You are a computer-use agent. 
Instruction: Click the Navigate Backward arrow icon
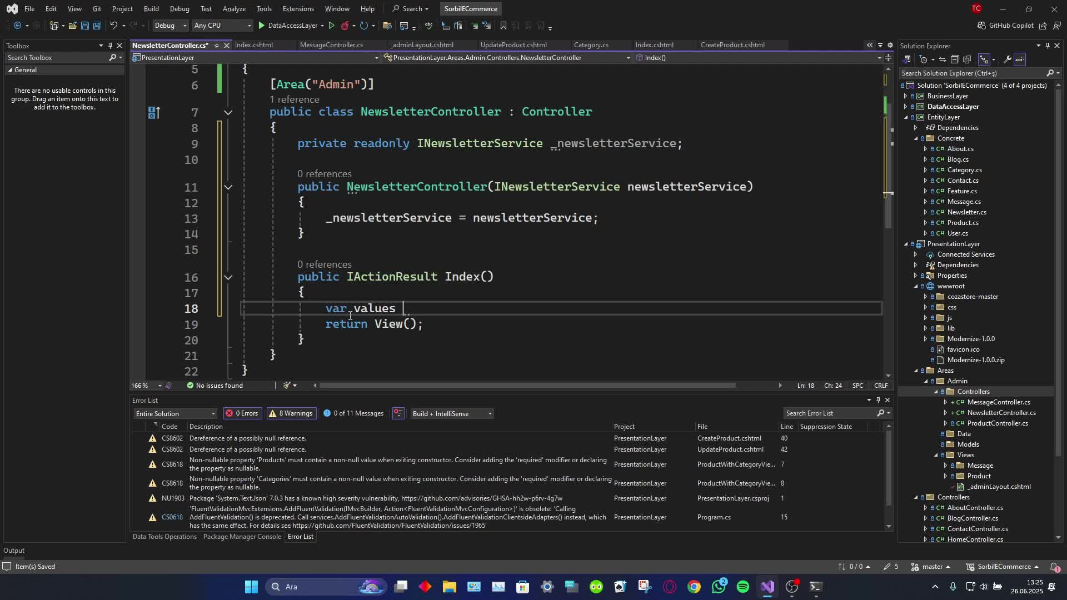point(17,26)
